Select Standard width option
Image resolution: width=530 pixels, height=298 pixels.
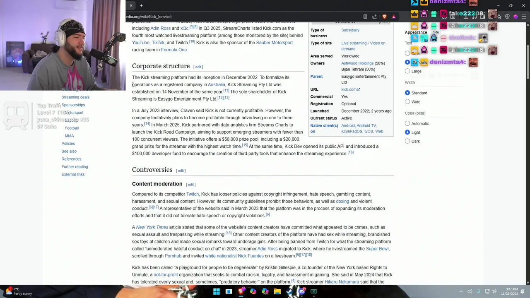(407, 93)
